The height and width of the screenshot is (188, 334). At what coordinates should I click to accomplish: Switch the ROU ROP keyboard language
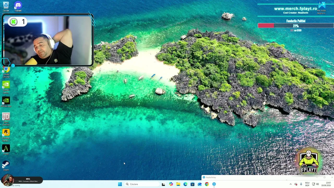pos(307,184)
